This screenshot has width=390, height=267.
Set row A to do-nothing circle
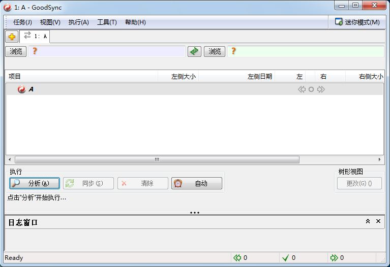[x=311, y=89]
